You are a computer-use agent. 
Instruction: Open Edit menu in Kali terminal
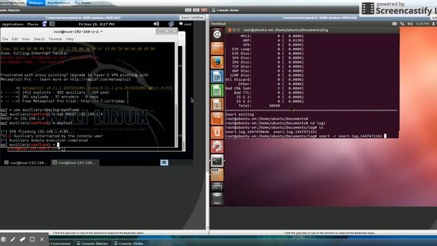tap(15, 39)
